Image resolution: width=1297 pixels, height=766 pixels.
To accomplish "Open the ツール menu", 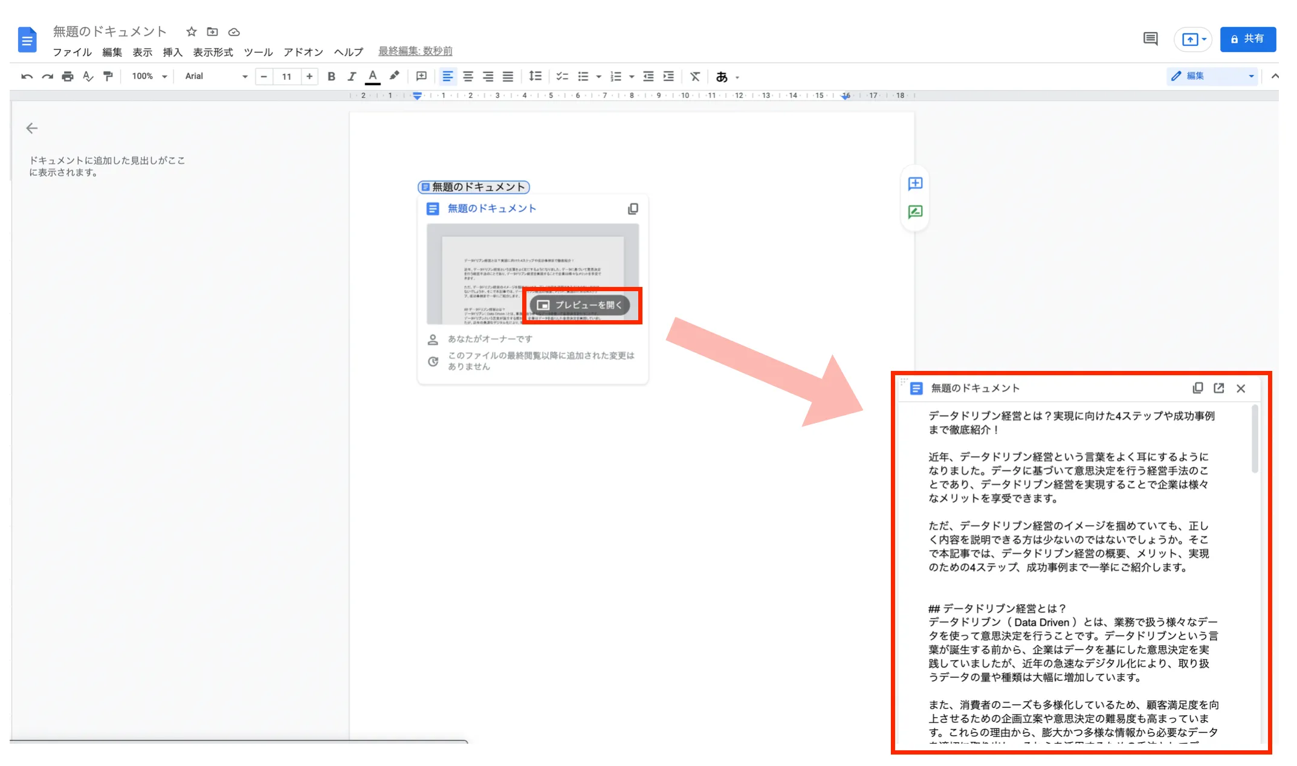I will 258,52.
